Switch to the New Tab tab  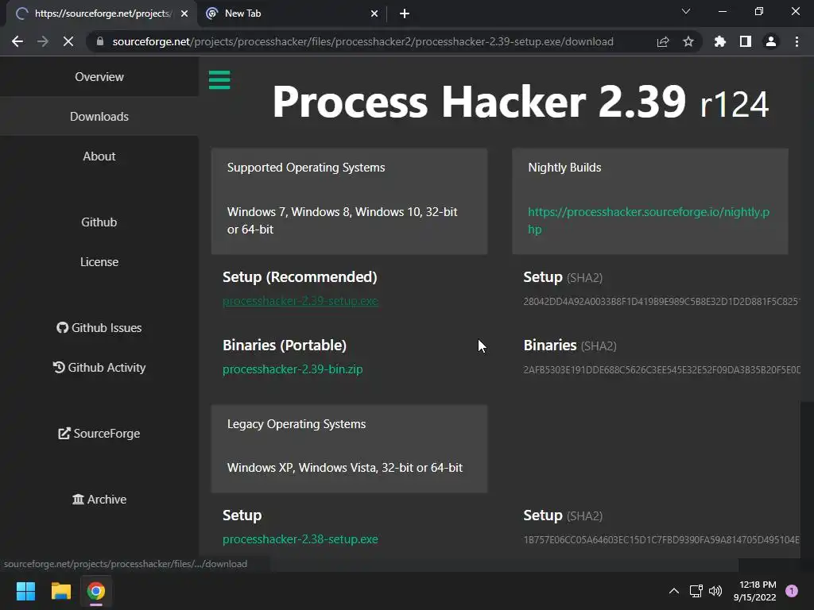[x=291, y=14]
